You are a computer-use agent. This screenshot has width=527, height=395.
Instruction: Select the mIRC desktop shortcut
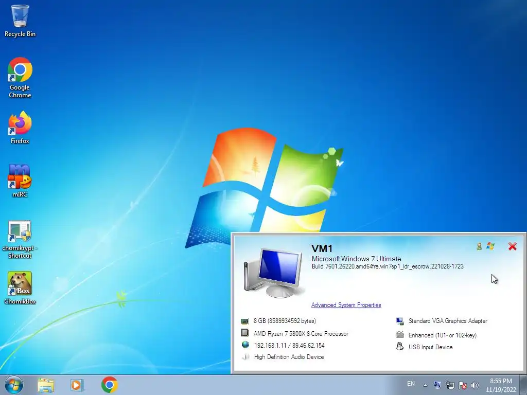(x=20, y=181)
